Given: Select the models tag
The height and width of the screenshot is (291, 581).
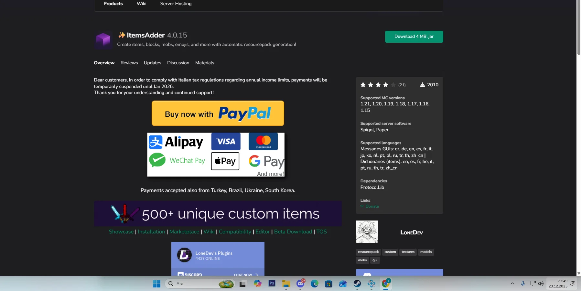Looking at the screenshot, I should pos(426,252).
